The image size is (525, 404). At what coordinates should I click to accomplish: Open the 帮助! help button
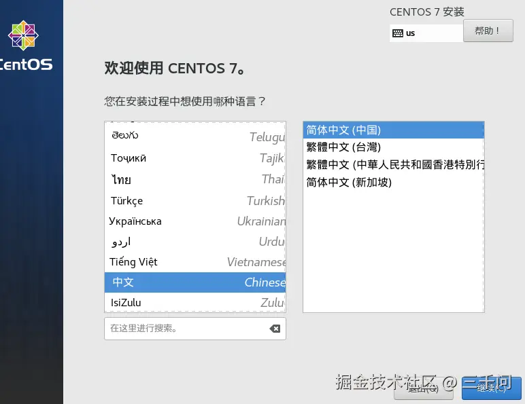pos(488,31)
